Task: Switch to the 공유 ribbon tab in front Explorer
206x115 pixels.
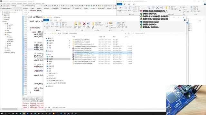Action: [x=56, y=20]
